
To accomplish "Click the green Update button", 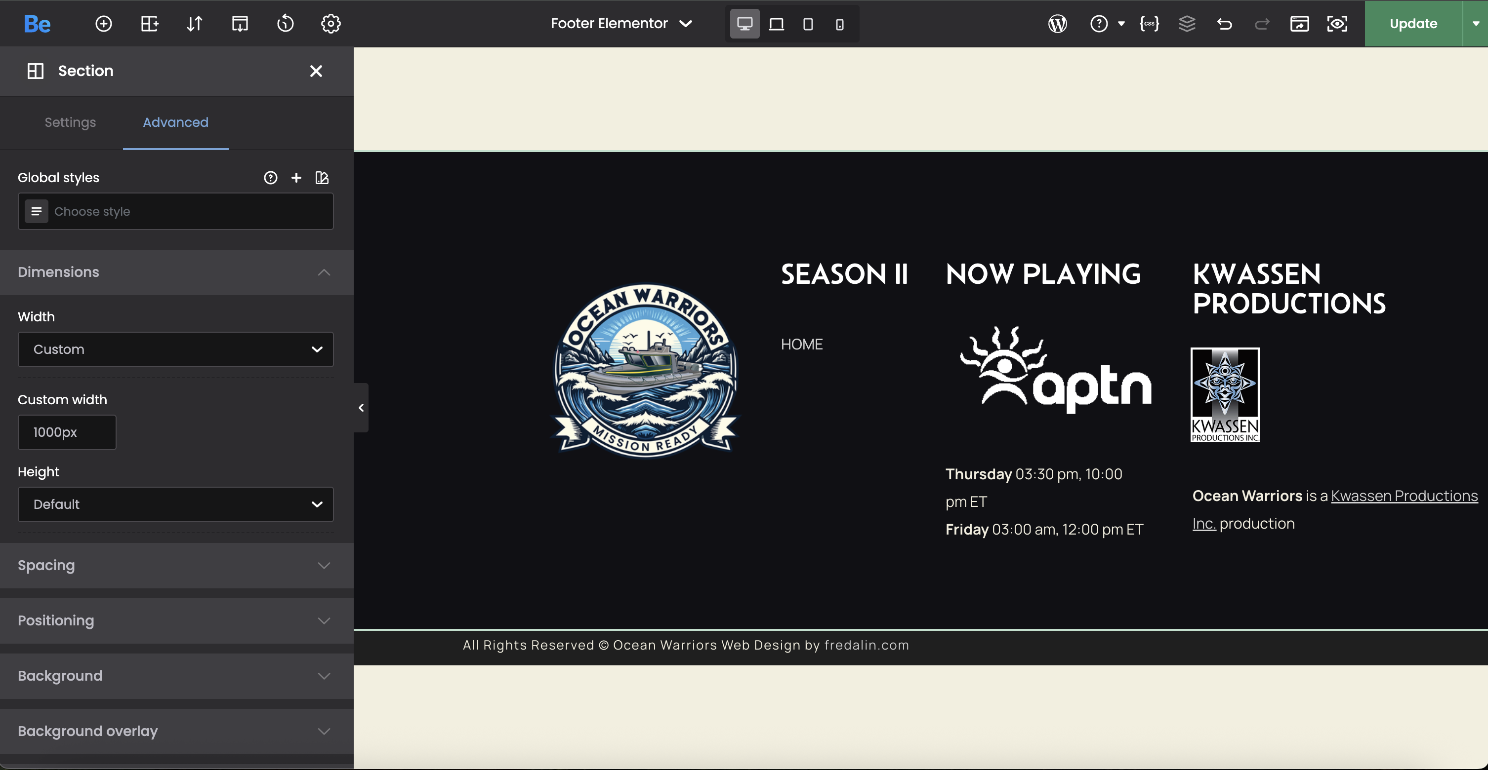I will 1412,24.
